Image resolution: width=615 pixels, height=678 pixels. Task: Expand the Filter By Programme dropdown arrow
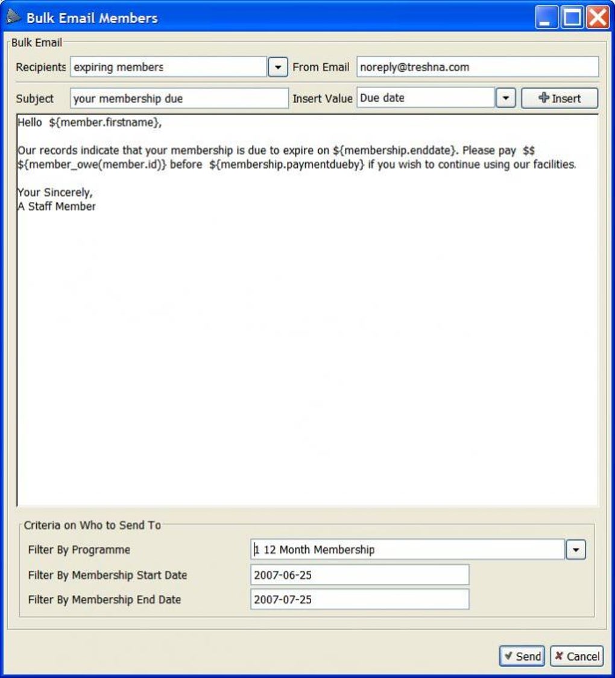tap(576, 550)
